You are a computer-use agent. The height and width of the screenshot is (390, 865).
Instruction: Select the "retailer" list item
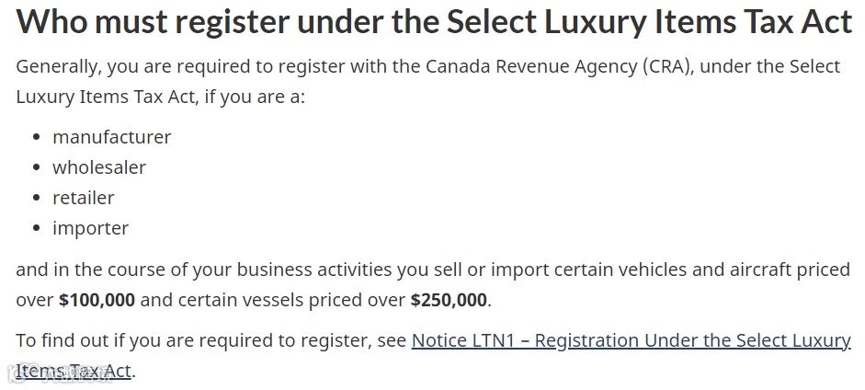[x=84, y=198]
